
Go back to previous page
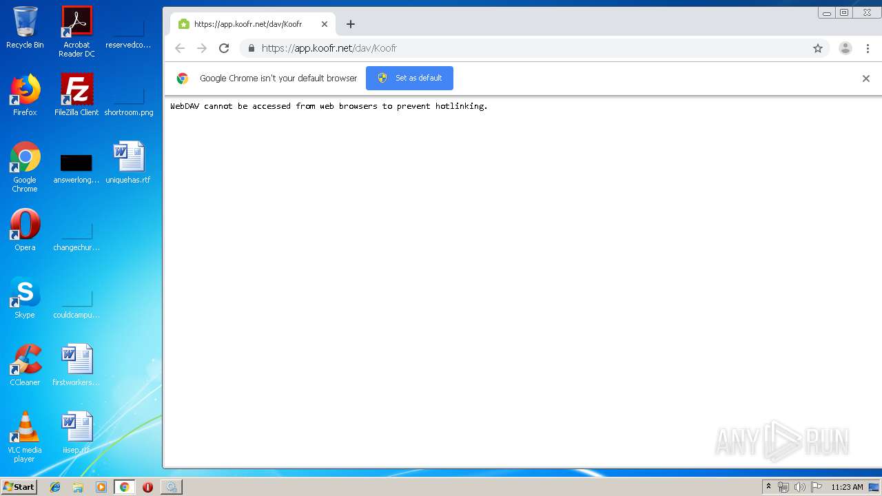coord(180,48)
